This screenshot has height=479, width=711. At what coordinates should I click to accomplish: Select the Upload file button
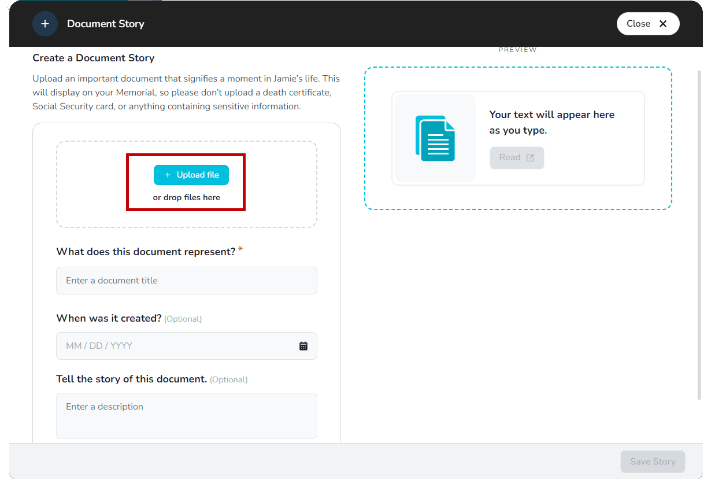pos(191,175)
